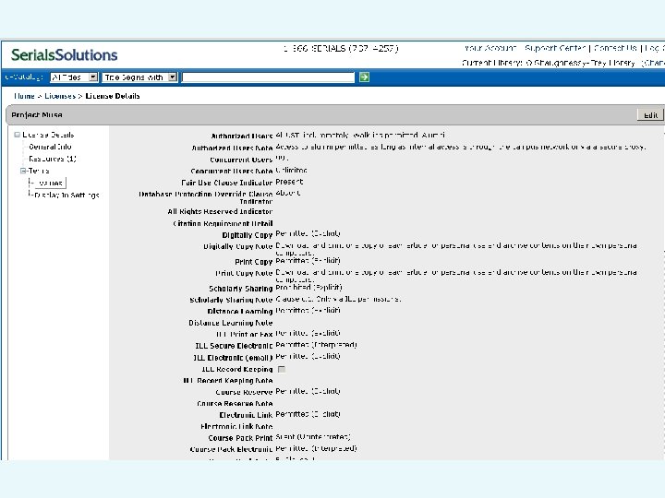Click the All Rights Reserved Indicator label
This screenshot has height=498, width=665.
point(220,211)
